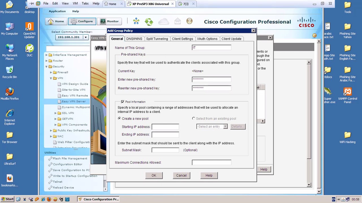This screenshot has height=203, width=362.
Task: Click the network community icon in toolbar
Action: click(x=136, y=21)
